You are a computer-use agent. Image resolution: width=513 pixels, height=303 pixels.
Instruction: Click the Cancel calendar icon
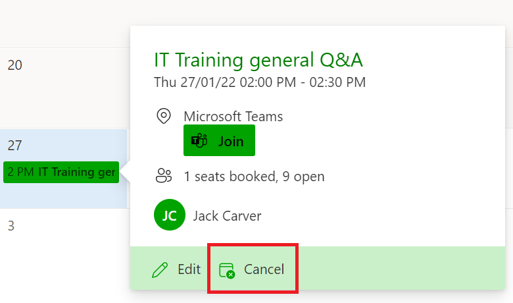[x=227, y=270]
